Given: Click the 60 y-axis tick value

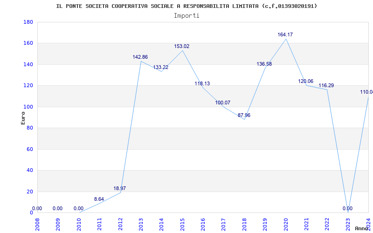Looking at the screenshot, I should [x=30, y=149].
